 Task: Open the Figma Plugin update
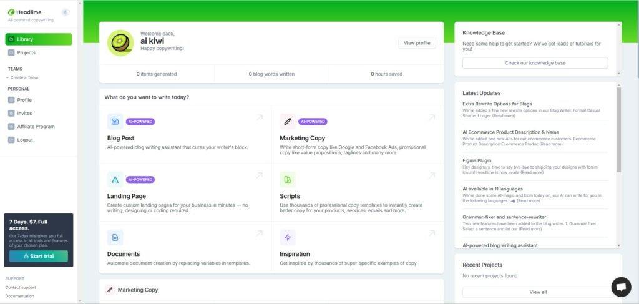click(477, 160)
